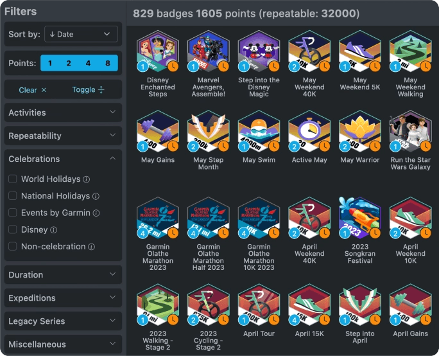Click info icon next to Disney filter
439x356 pixels.
coord(53,230)
